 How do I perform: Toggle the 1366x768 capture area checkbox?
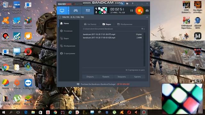pos(59,17)
